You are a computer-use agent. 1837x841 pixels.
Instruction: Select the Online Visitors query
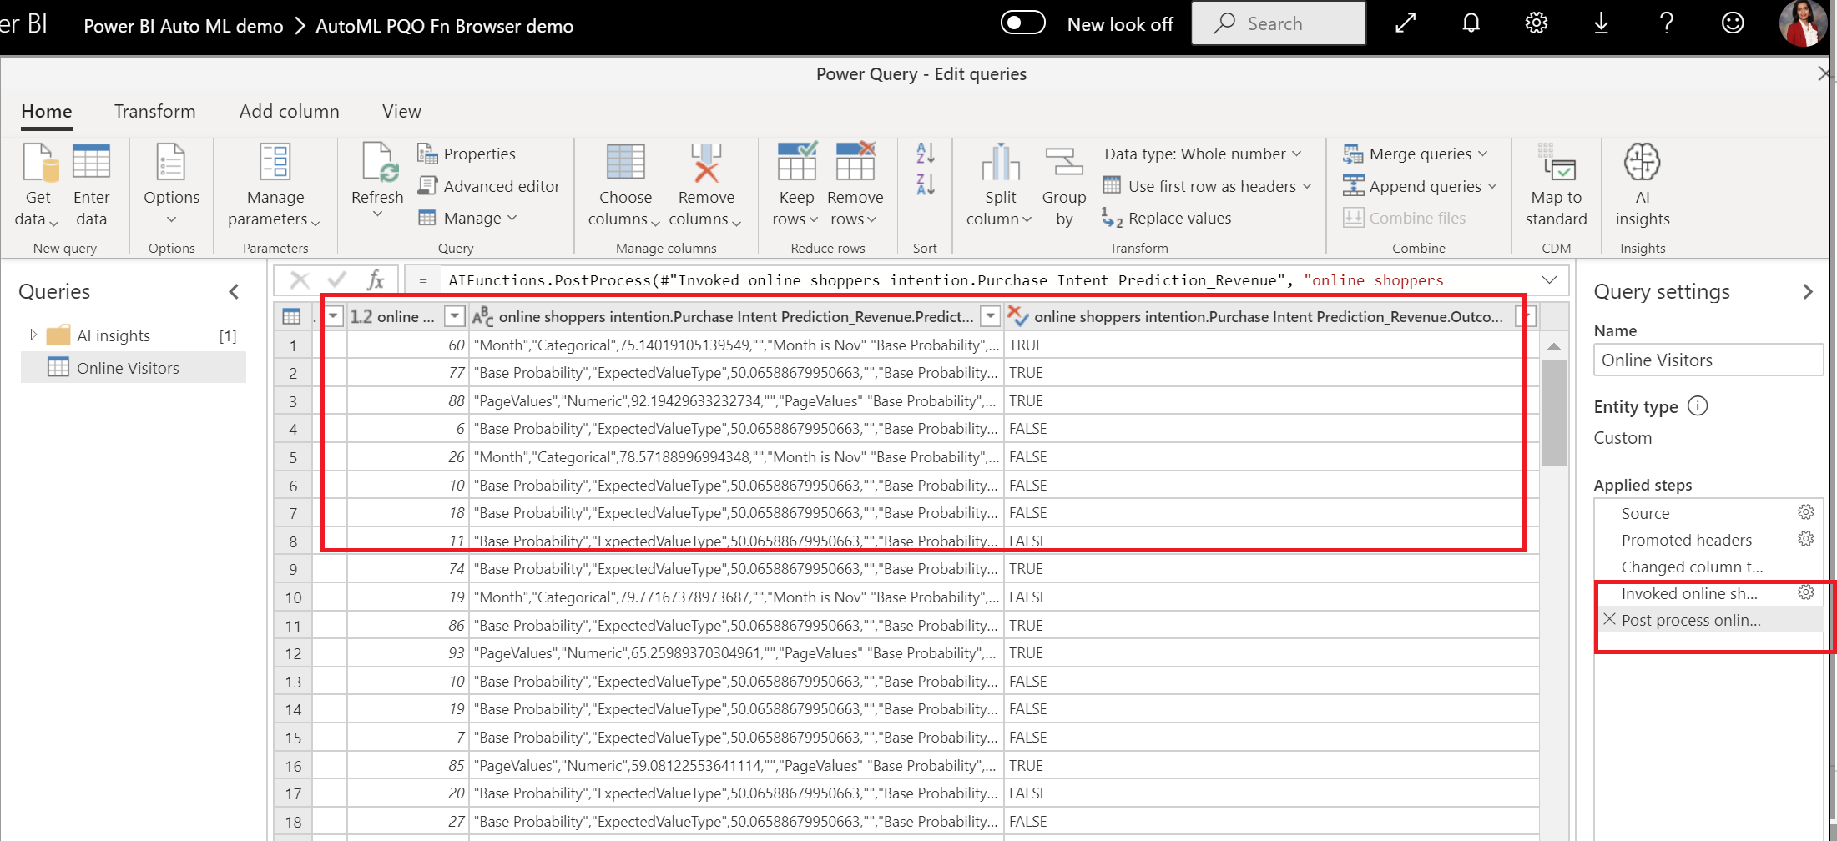click(134, 368)
